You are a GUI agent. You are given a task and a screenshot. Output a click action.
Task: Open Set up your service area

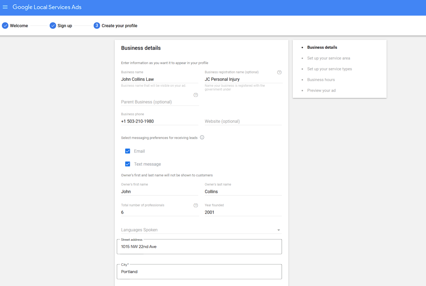pos(328,58)
